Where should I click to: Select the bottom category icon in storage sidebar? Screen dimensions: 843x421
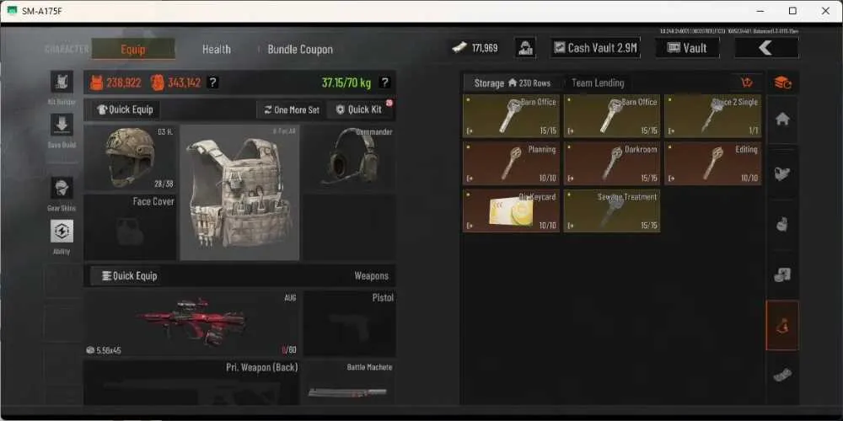(x=782, y=376)
